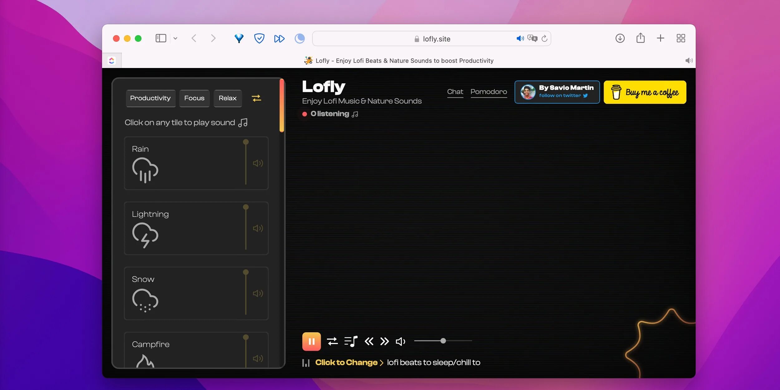Click the Buy me a coffee button
The image size is (780, 390).
(x=645, y=92)
